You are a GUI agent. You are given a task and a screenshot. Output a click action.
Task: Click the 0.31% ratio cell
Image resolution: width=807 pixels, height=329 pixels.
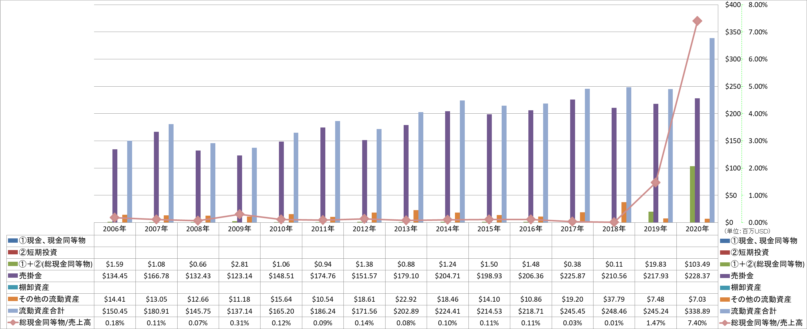[x=239, y=323]
